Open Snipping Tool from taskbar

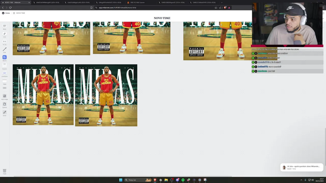click(205, 180)
